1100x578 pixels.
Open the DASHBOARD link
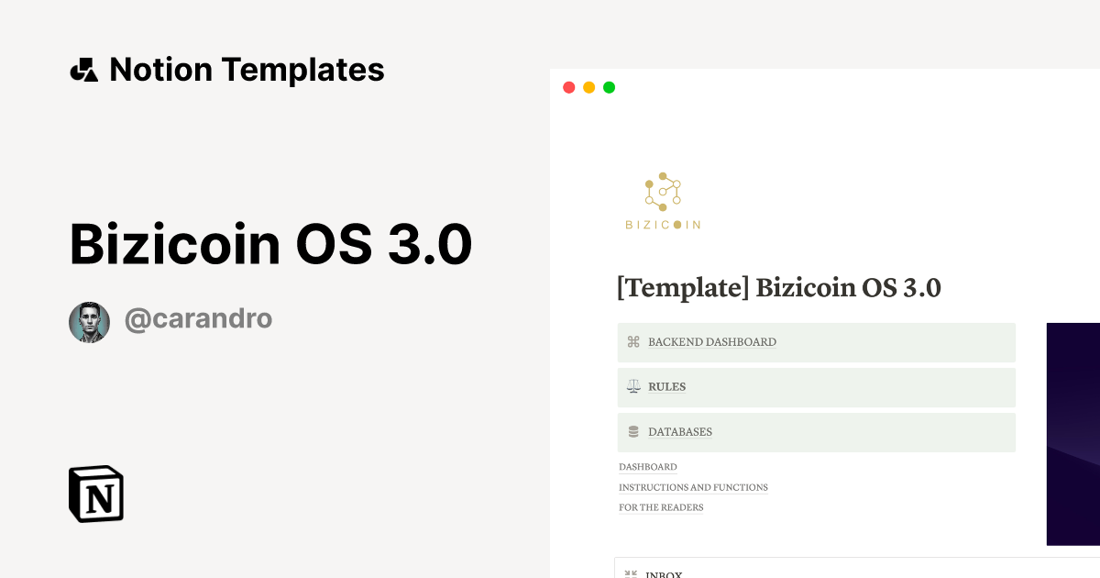click(x=648, y=467)
